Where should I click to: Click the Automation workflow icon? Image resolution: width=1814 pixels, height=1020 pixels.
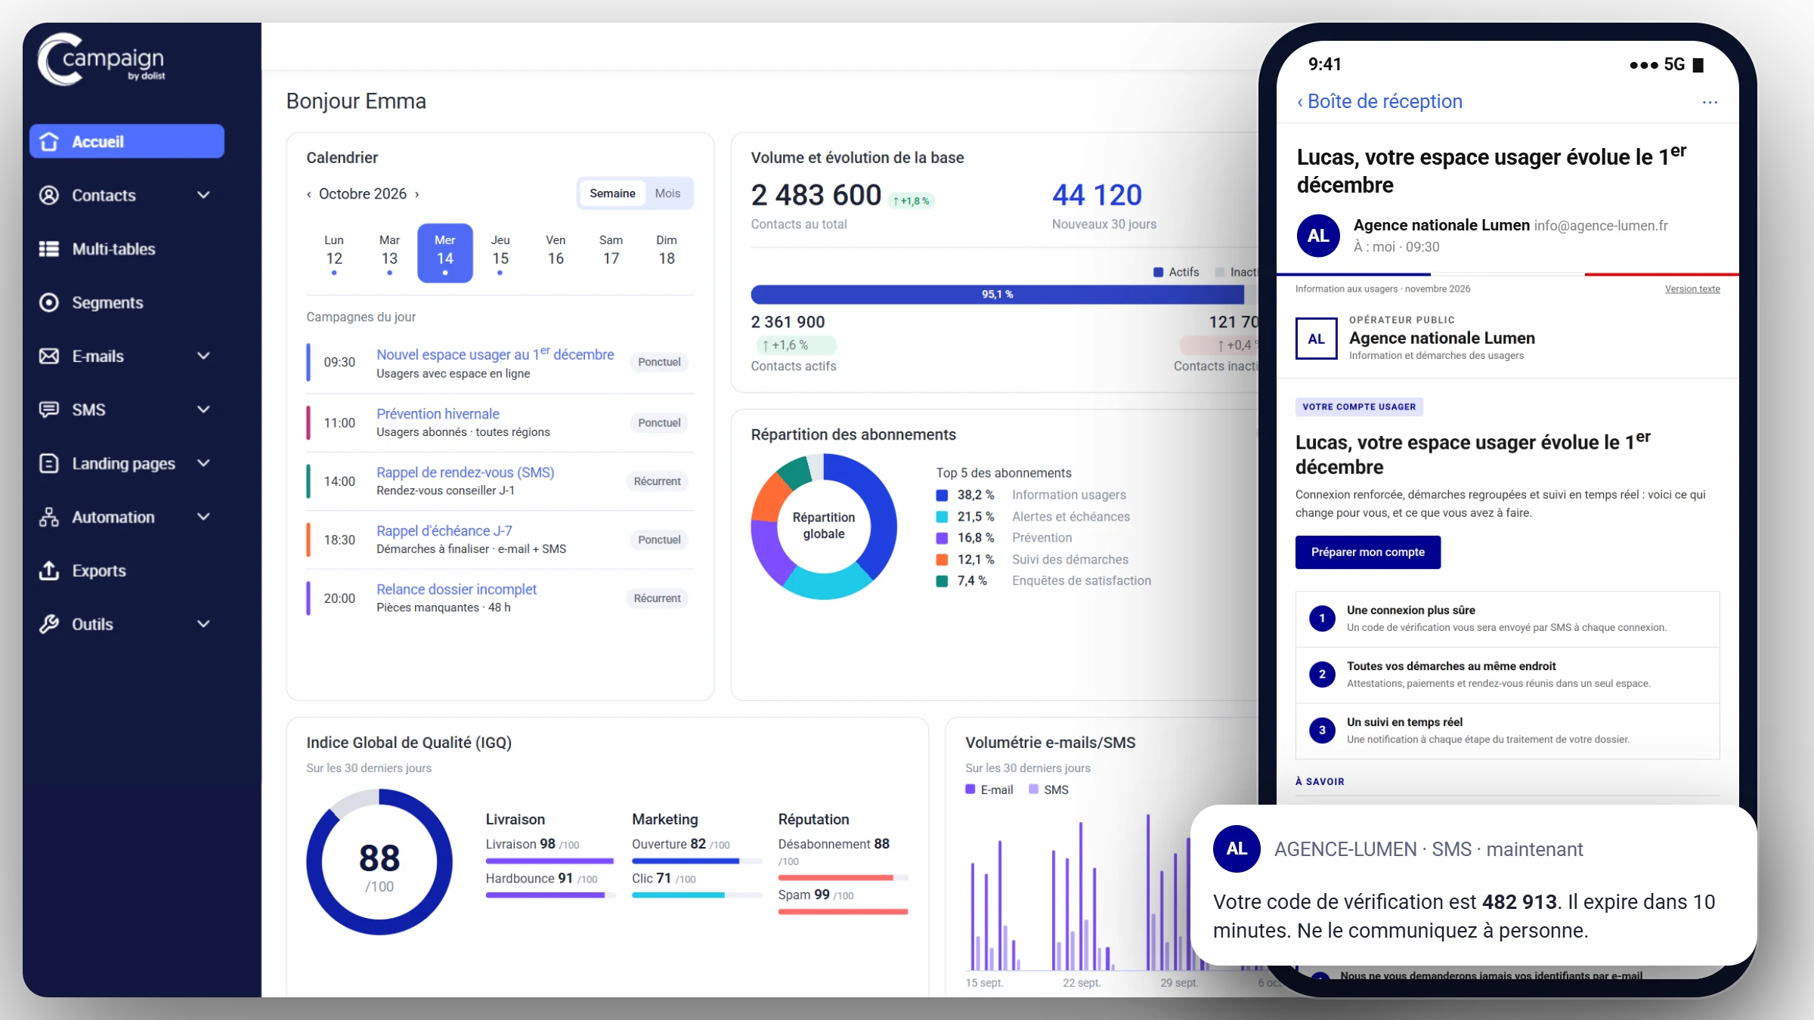(49, 517)
